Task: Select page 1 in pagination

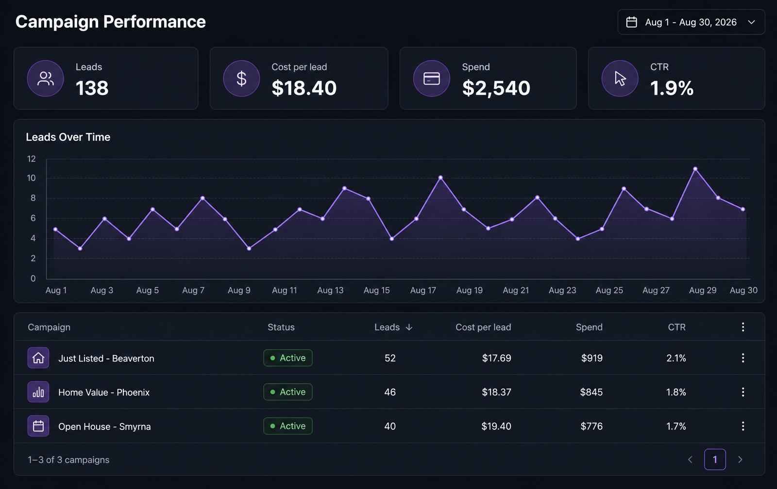Action: click(715, 459)
